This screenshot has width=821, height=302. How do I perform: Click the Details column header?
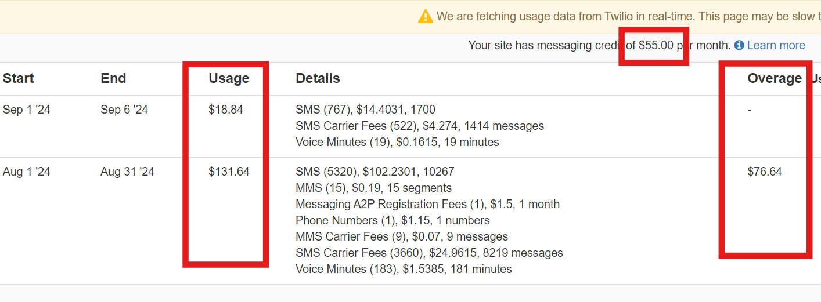click(x=318, y=78)
